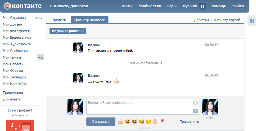The width and height of the screenshot is (256, 131).
Task: Click the +1 counter next to Мои Группы
Action: click(40, 57)
